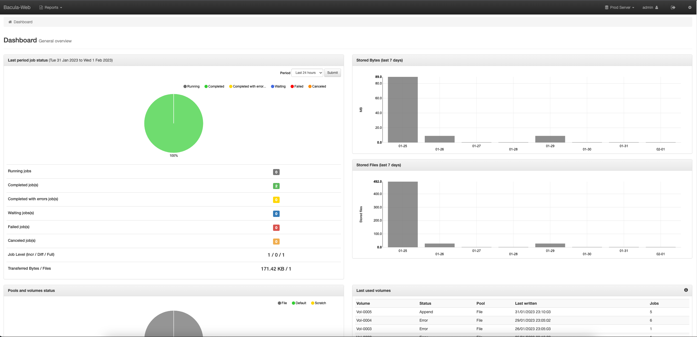Click the Submit button
This screenshot has width=697, height=337.
click(332, 73)
